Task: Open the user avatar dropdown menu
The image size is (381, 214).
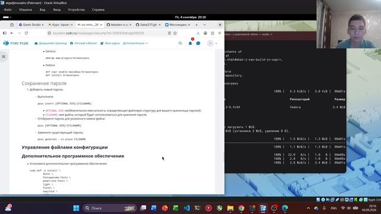Action: coord(212,43)
